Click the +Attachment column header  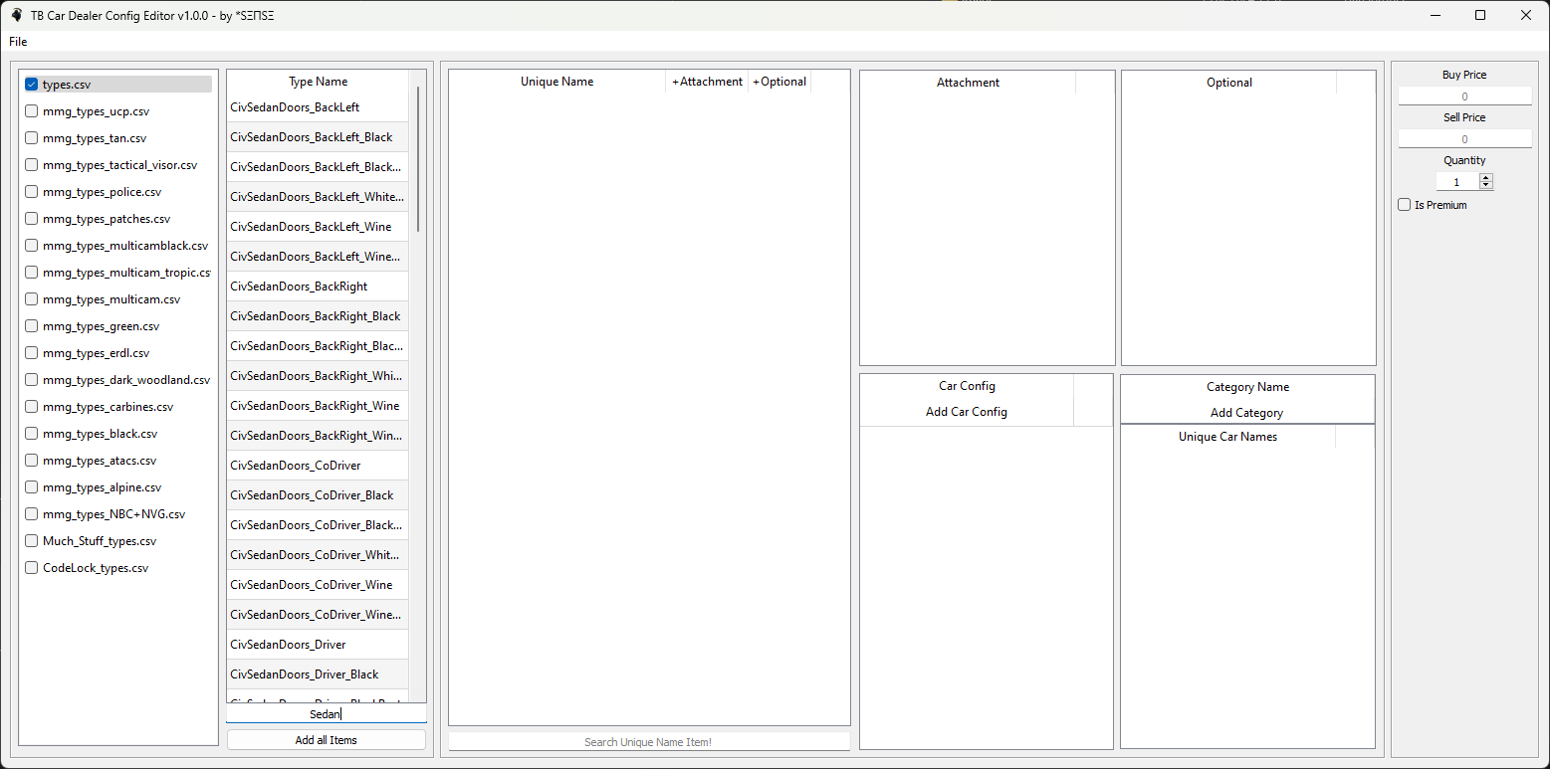pos(707,82)
